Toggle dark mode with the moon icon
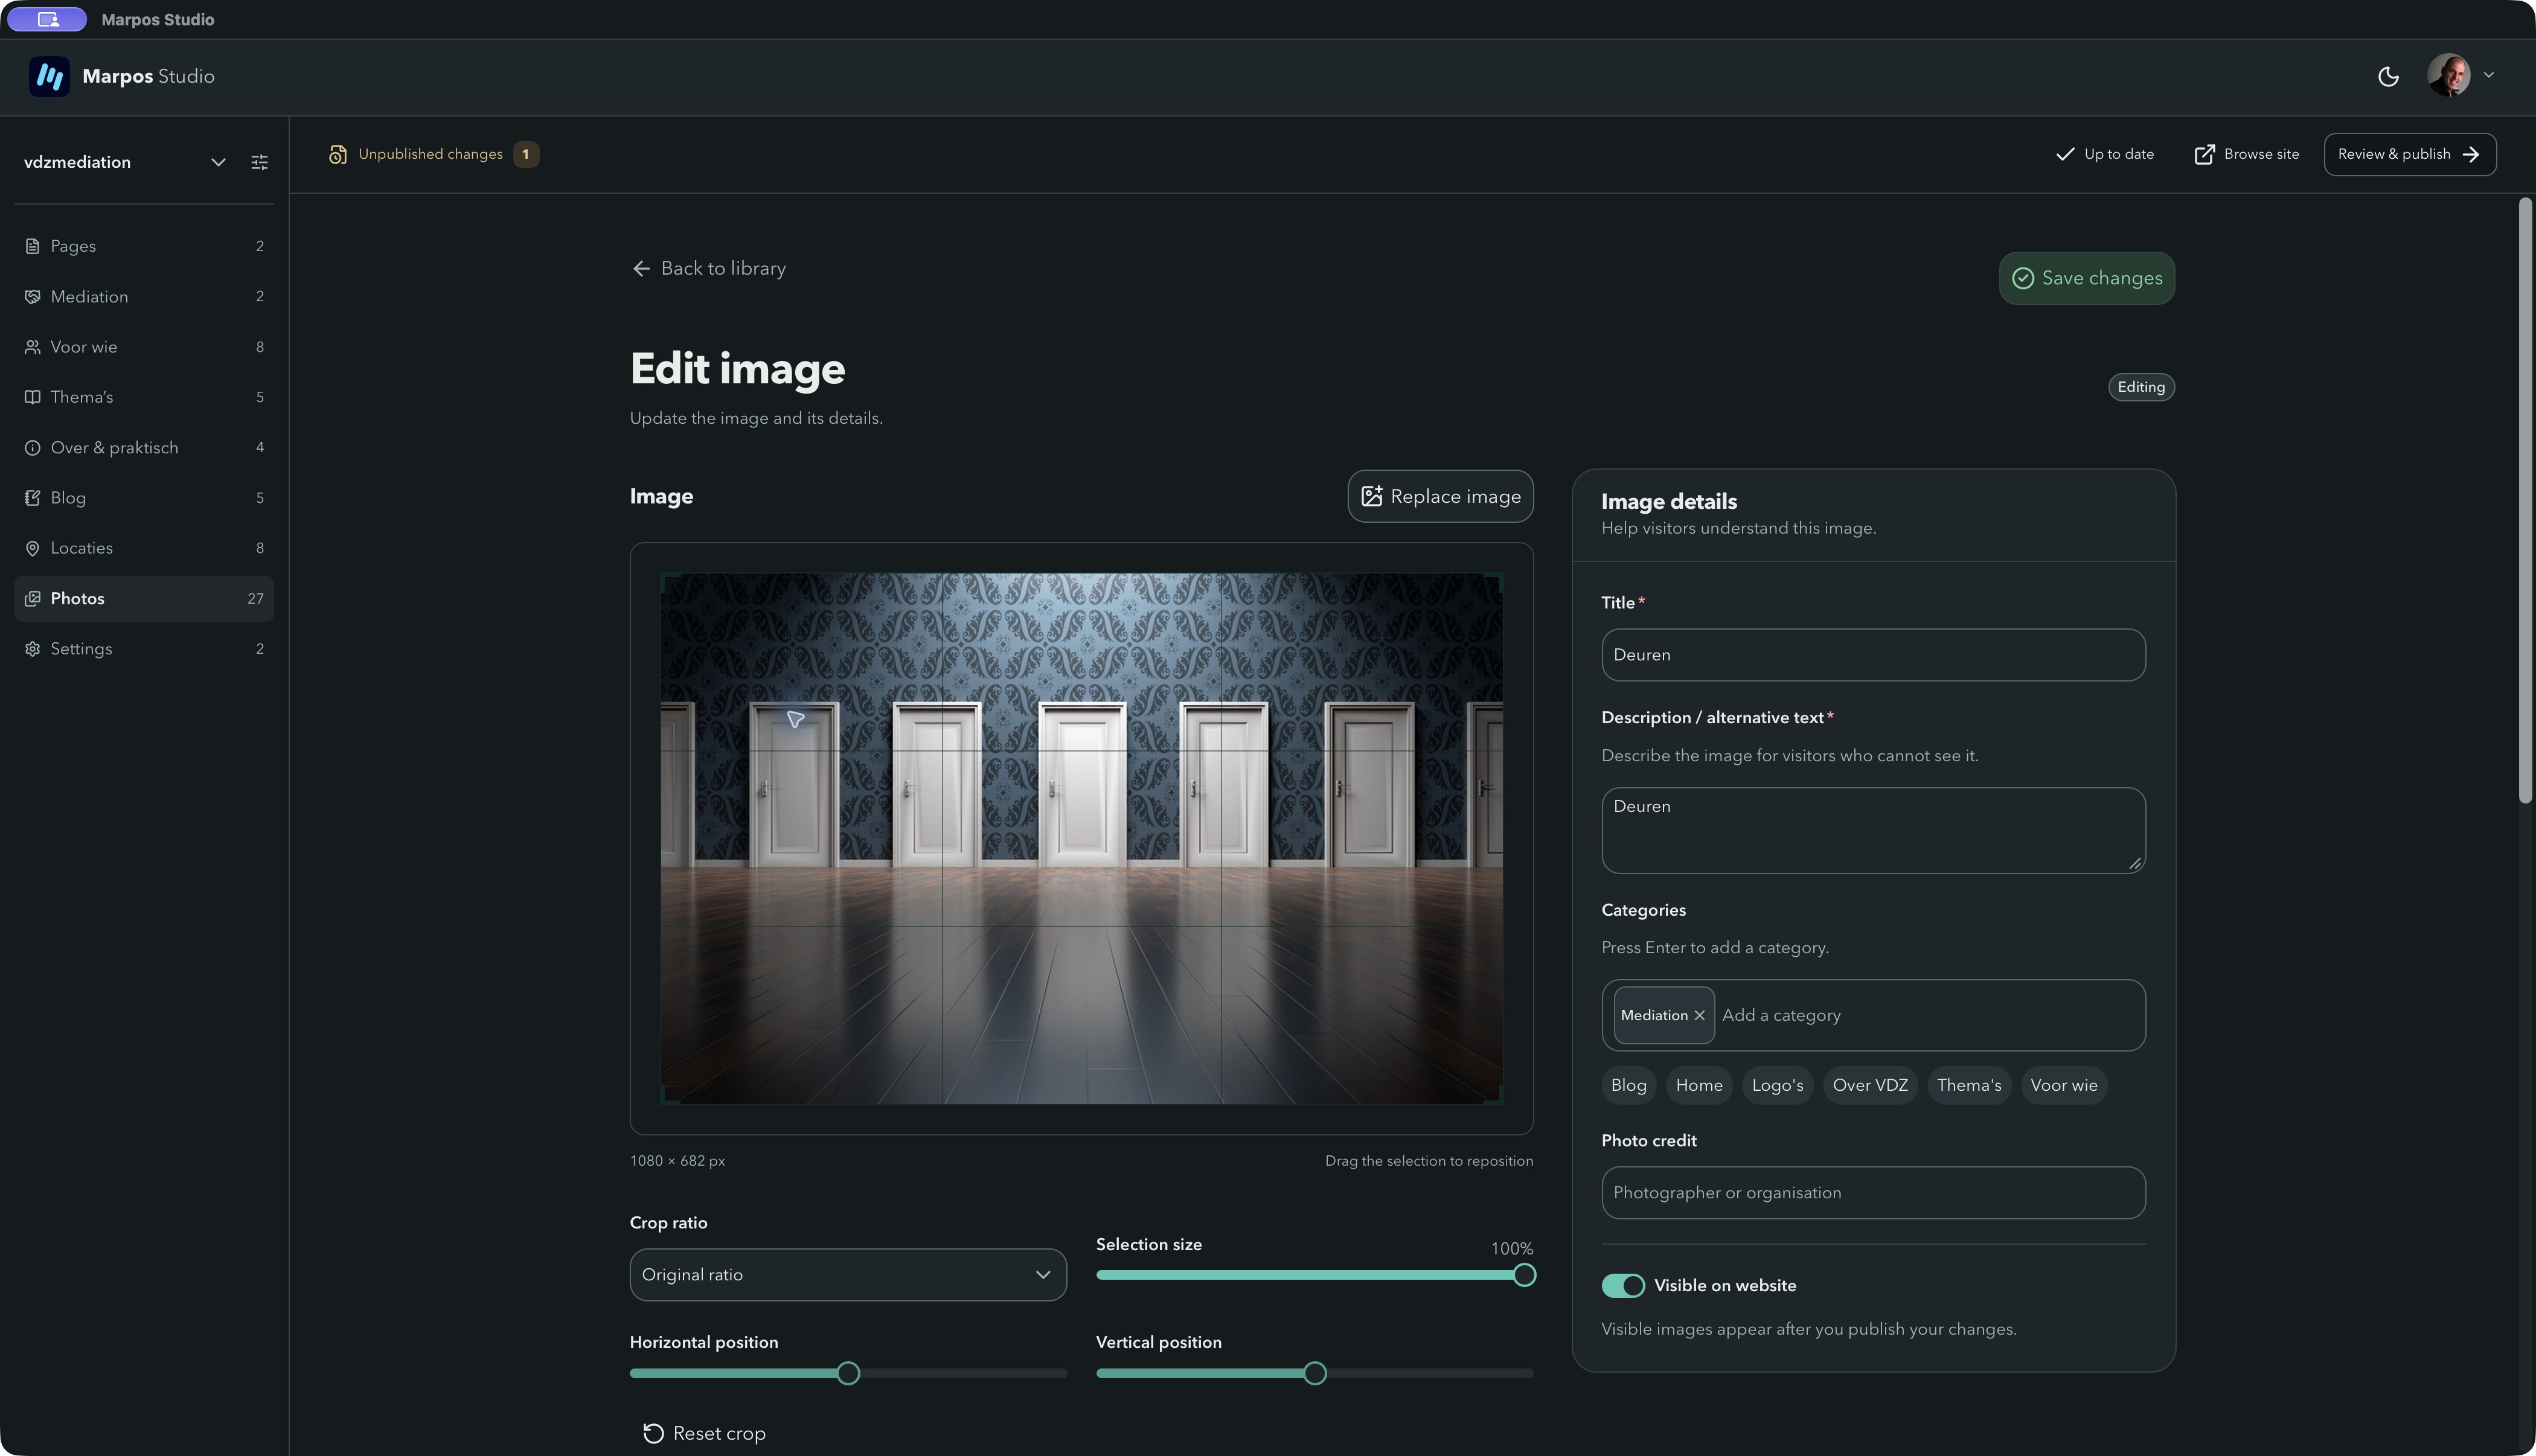Viewport: 2536px width, 1456px height. coord(2388,76)
